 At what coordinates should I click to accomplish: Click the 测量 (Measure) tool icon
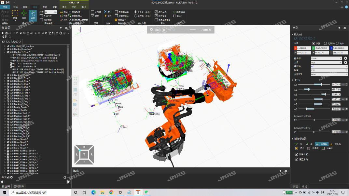click(x=62, y=12)
